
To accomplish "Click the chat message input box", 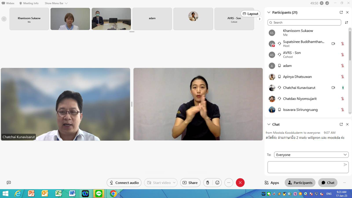I will [308, 167].
